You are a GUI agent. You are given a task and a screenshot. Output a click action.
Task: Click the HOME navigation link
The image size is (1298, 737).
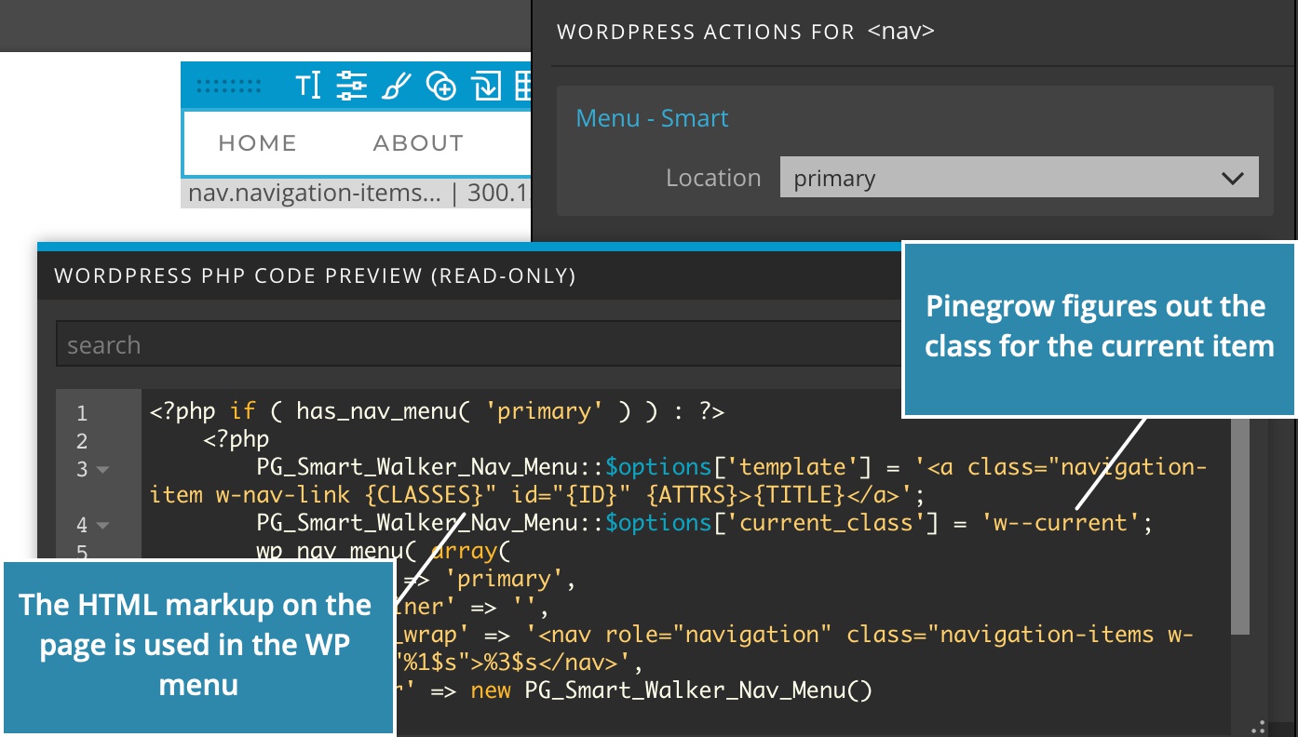coord(257,143)
